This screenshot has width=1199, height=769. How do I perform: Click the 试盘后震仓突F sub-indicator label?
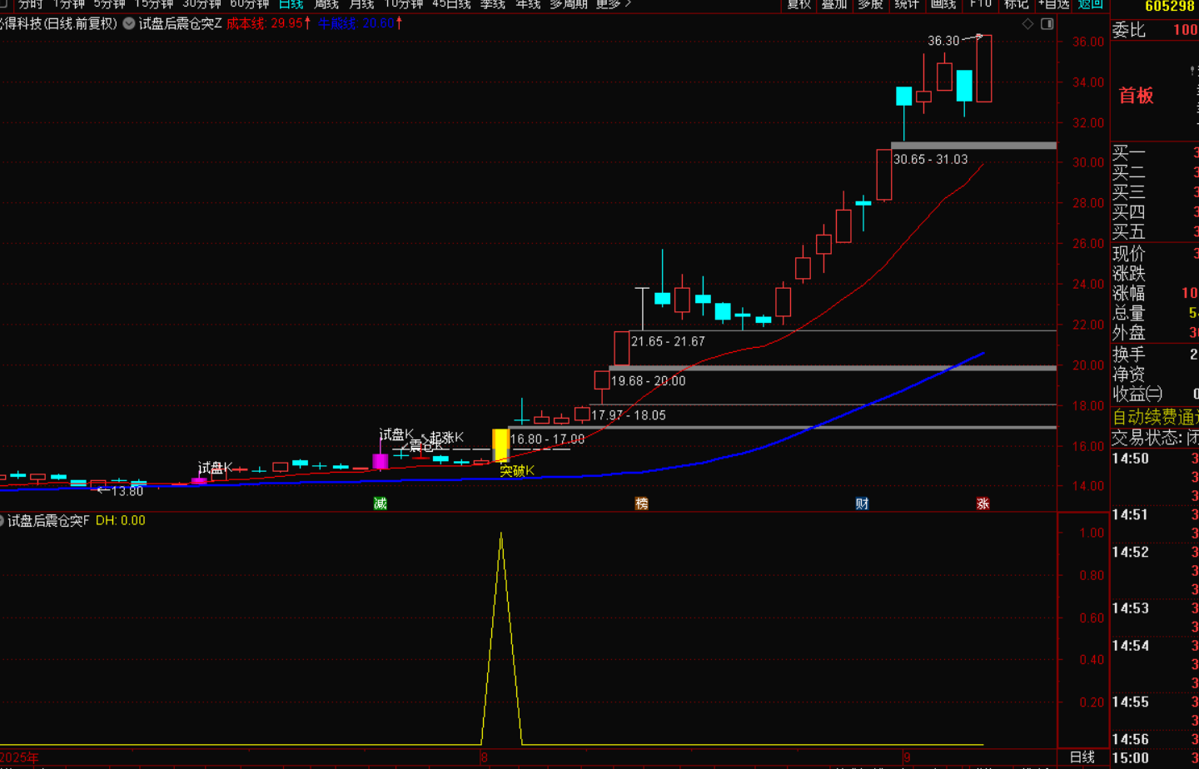(x=48, y=521)
